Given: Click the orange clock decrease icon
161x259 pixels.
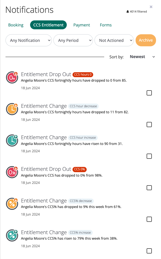Looking at the screenshot, I should 12,109.
